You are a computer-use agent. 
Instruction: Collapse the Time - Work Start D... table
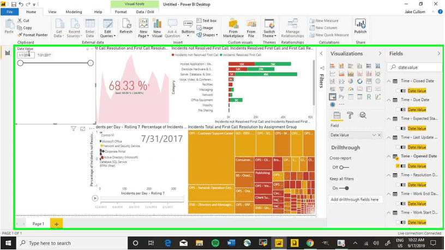click(x=389, y=212)
